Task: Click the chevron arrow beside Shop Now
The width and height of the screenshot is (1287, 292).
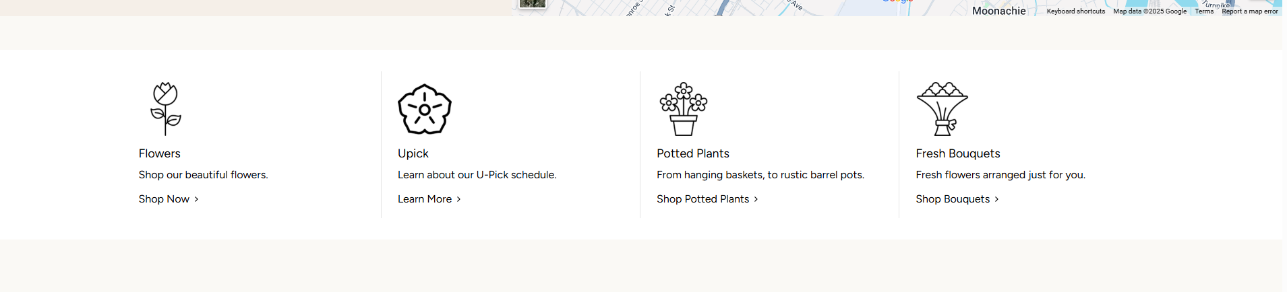Action: [x=196, y=199]
